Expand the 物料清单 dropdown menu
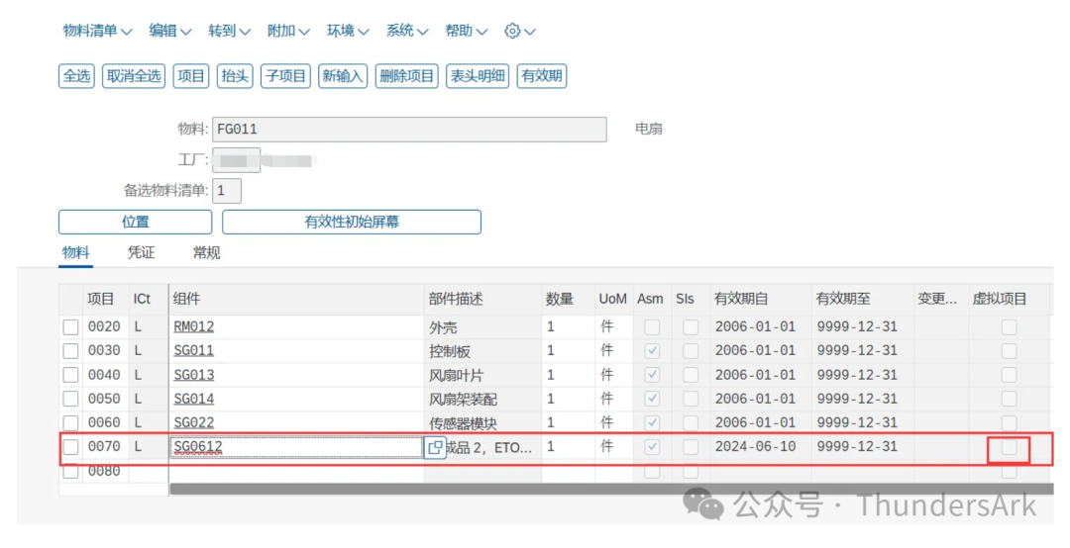Screen dimensions: 1070x548 click(x=97, y=31)
